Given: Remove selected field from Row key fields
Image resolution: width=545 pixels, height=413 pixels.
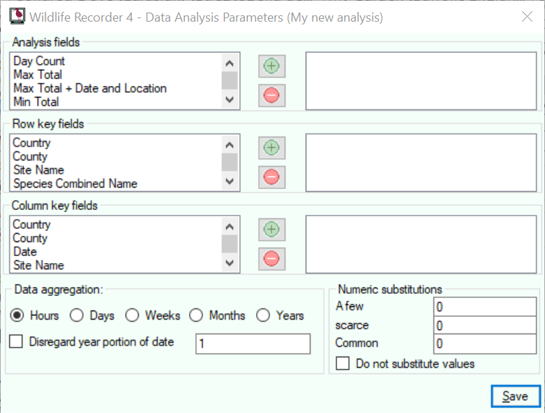Looking at the screenshot, I should (x=271, y=177).
